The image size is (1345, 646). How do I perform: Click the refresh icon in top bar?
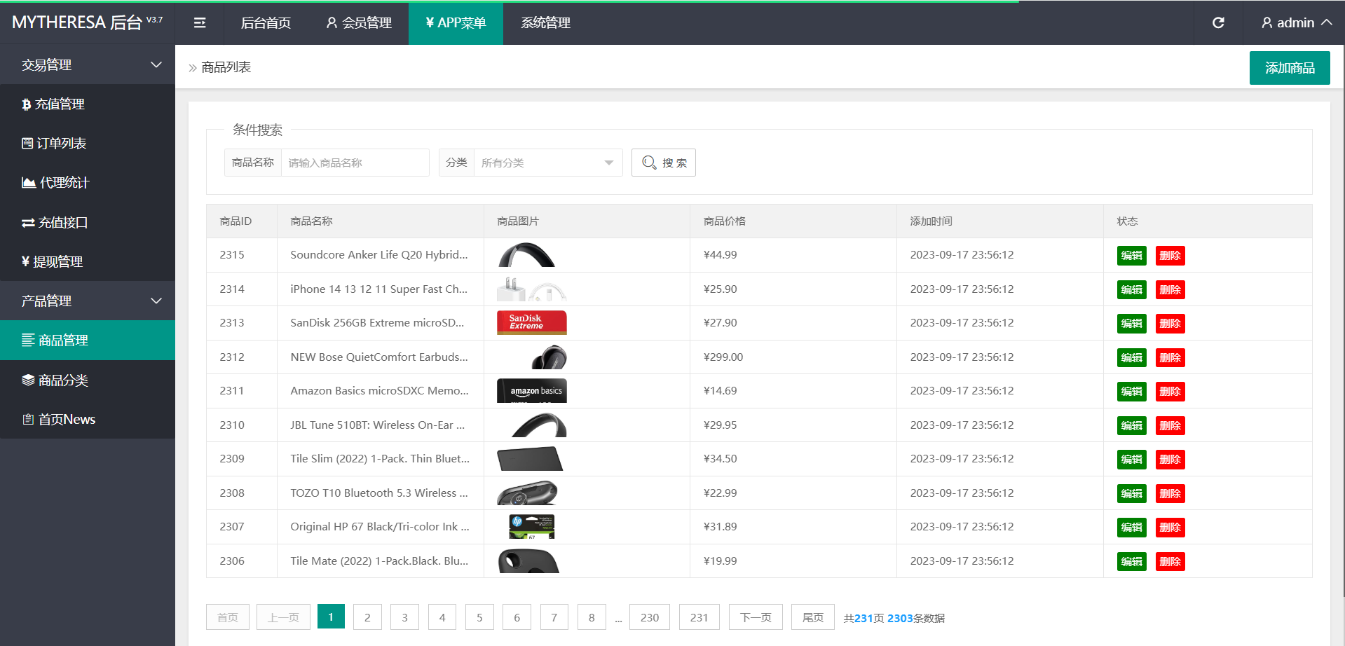1218,23
